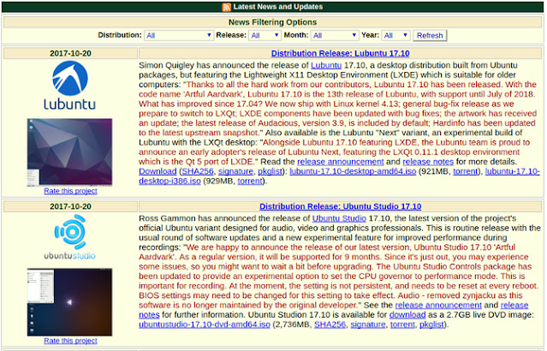Image resolution: width=547 pixels, height=351 pixels.
Task: Open the Lubuntu desktop screenshot thumbnail
Action: point(70,152)
